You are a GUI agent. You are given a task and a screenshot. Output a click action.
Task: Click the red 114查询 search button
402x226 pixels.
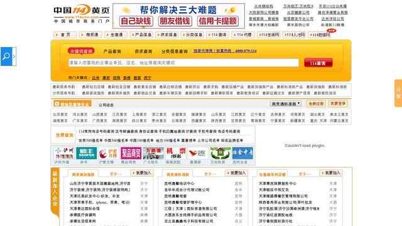pyautogui.click(x=318, y=63)
